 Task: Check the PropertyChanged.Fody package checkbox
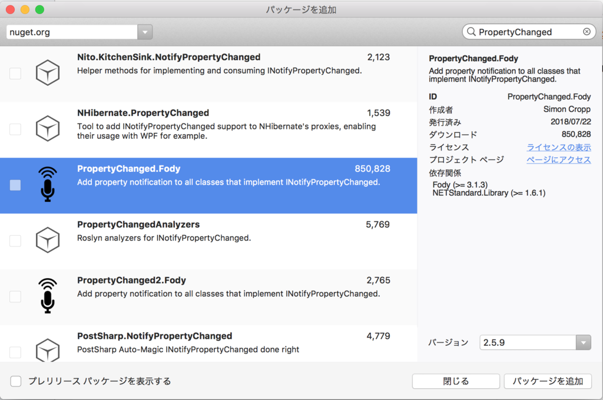tap(15, 185)
